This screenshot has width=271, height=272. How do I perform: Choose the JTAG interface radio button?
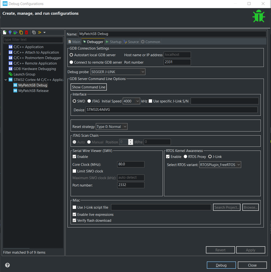(x=89, y=101)
